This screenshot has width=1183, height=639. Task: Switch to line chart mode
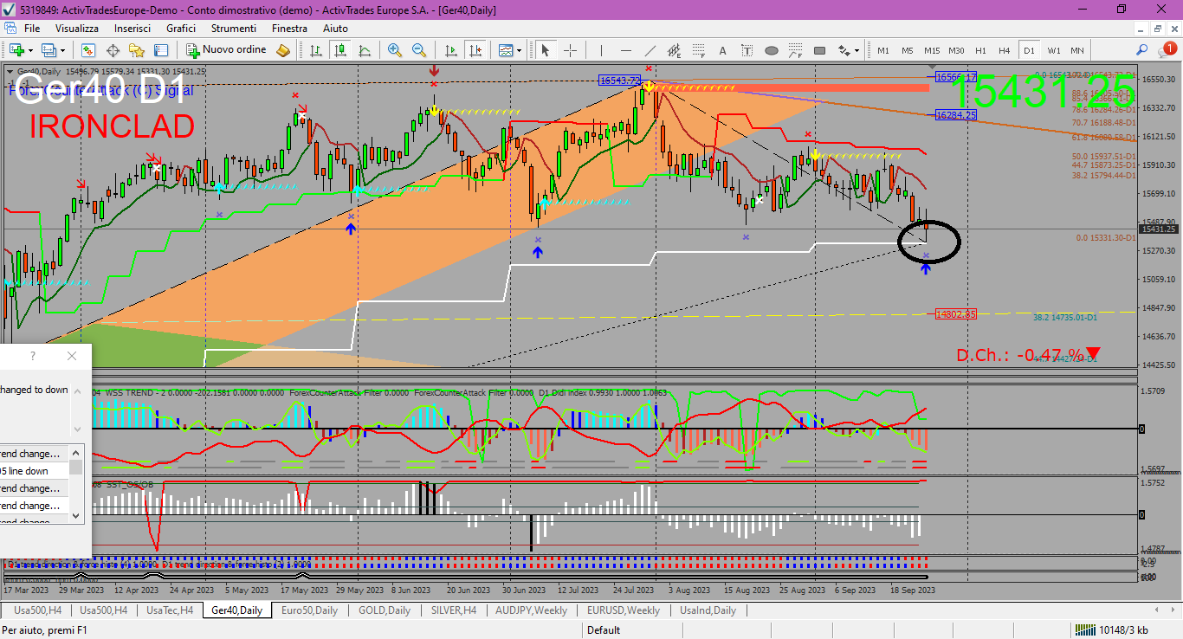coord(365,50)
